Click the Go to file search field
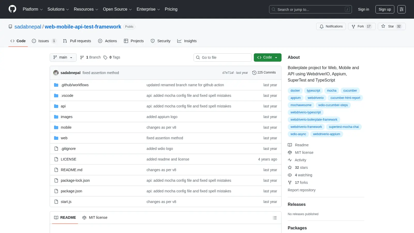Screen dimensions: 414x233 (223, 57)
